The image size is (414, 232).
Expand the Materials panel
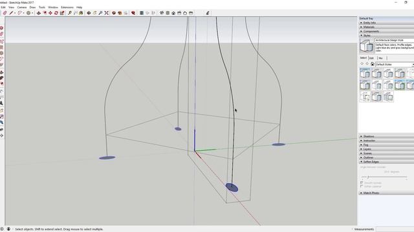pyautogui.click(x=386, y=27)
